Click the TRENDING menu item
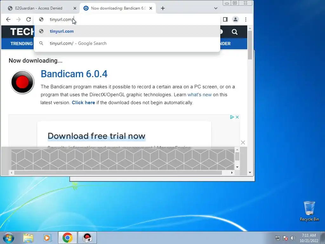 click(x=22, y=44)
